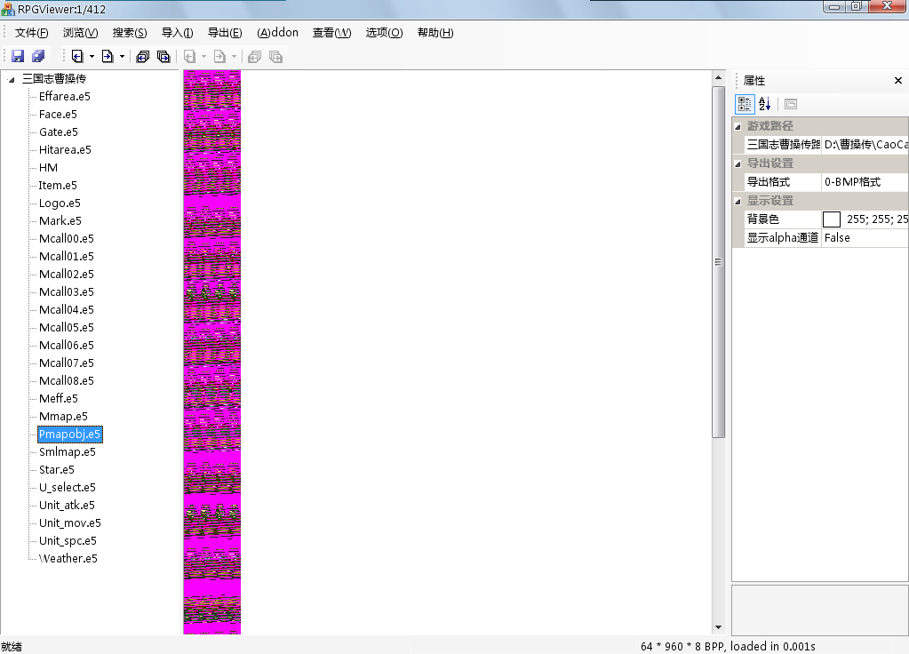Select Unit_atk.e5 in the file tree

click(x=67, y=505)
